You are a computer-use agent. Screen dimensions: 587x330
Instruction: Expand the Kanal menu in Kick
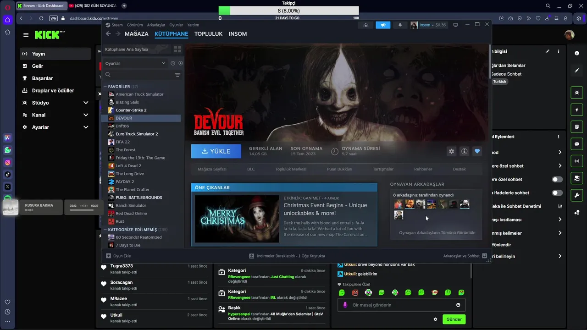click(x=86, y=115)
